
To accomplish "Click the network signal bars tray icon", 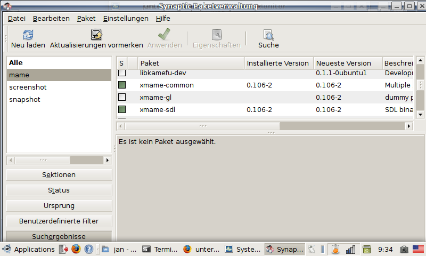I will pos(350,250).
